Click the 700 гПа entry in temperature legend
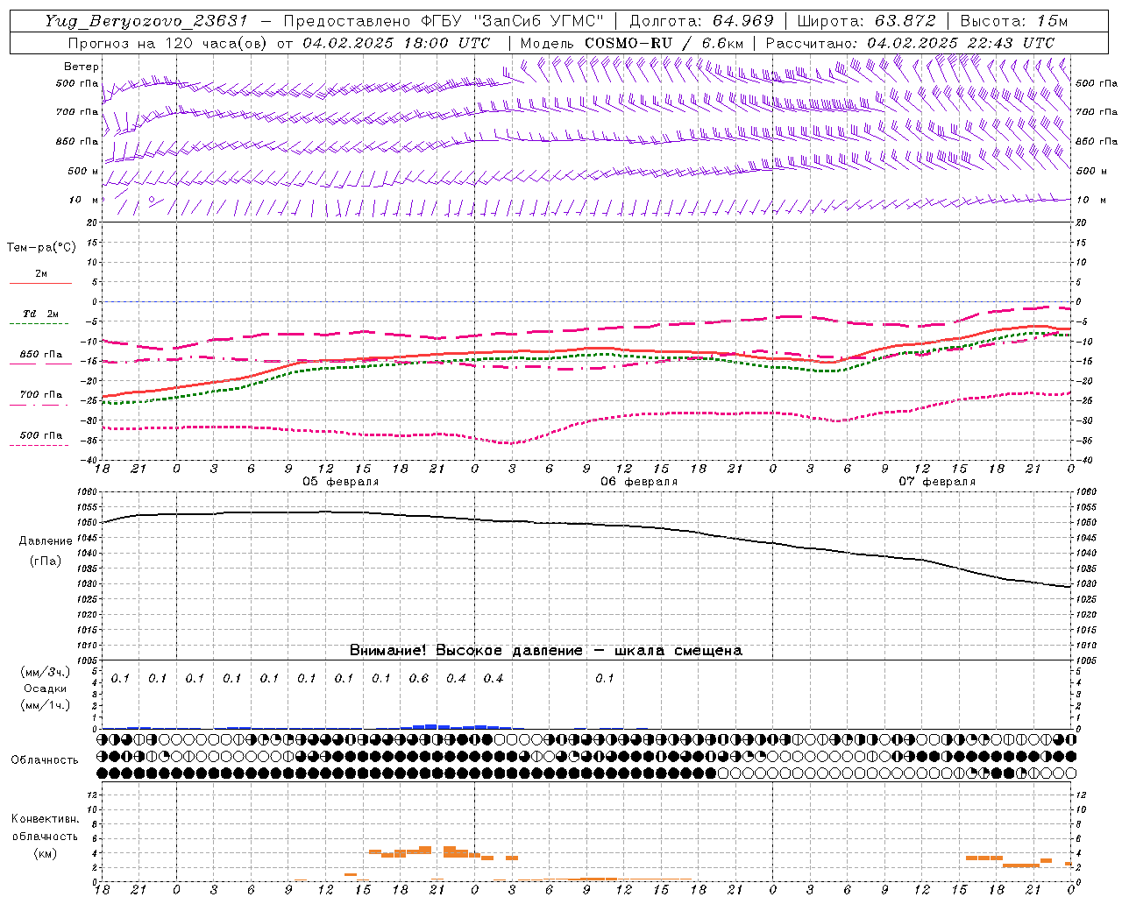Image resolution: width=1122 pixels, height=897 pixels. click(41, 395)
